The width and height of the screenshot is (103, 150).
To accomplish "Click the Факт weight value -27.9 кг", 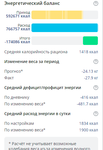I will point(91,78).
